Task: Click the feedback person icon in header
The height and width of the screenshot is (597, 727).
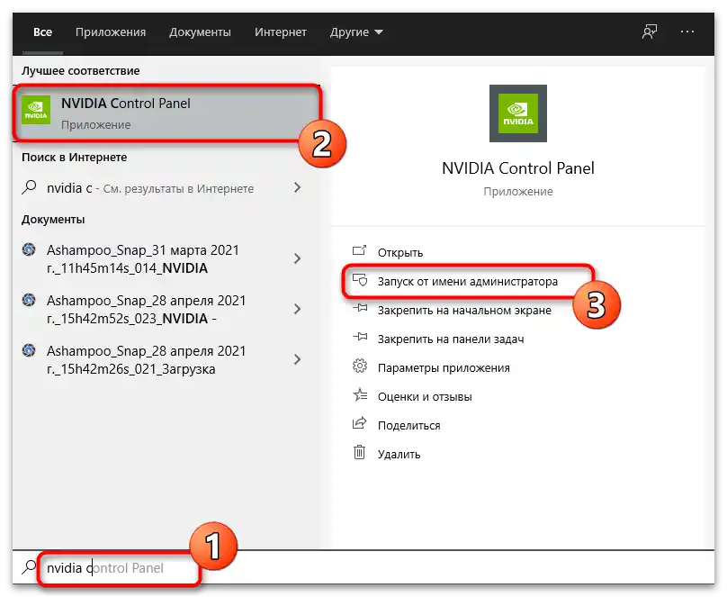Action: (649, 32)
